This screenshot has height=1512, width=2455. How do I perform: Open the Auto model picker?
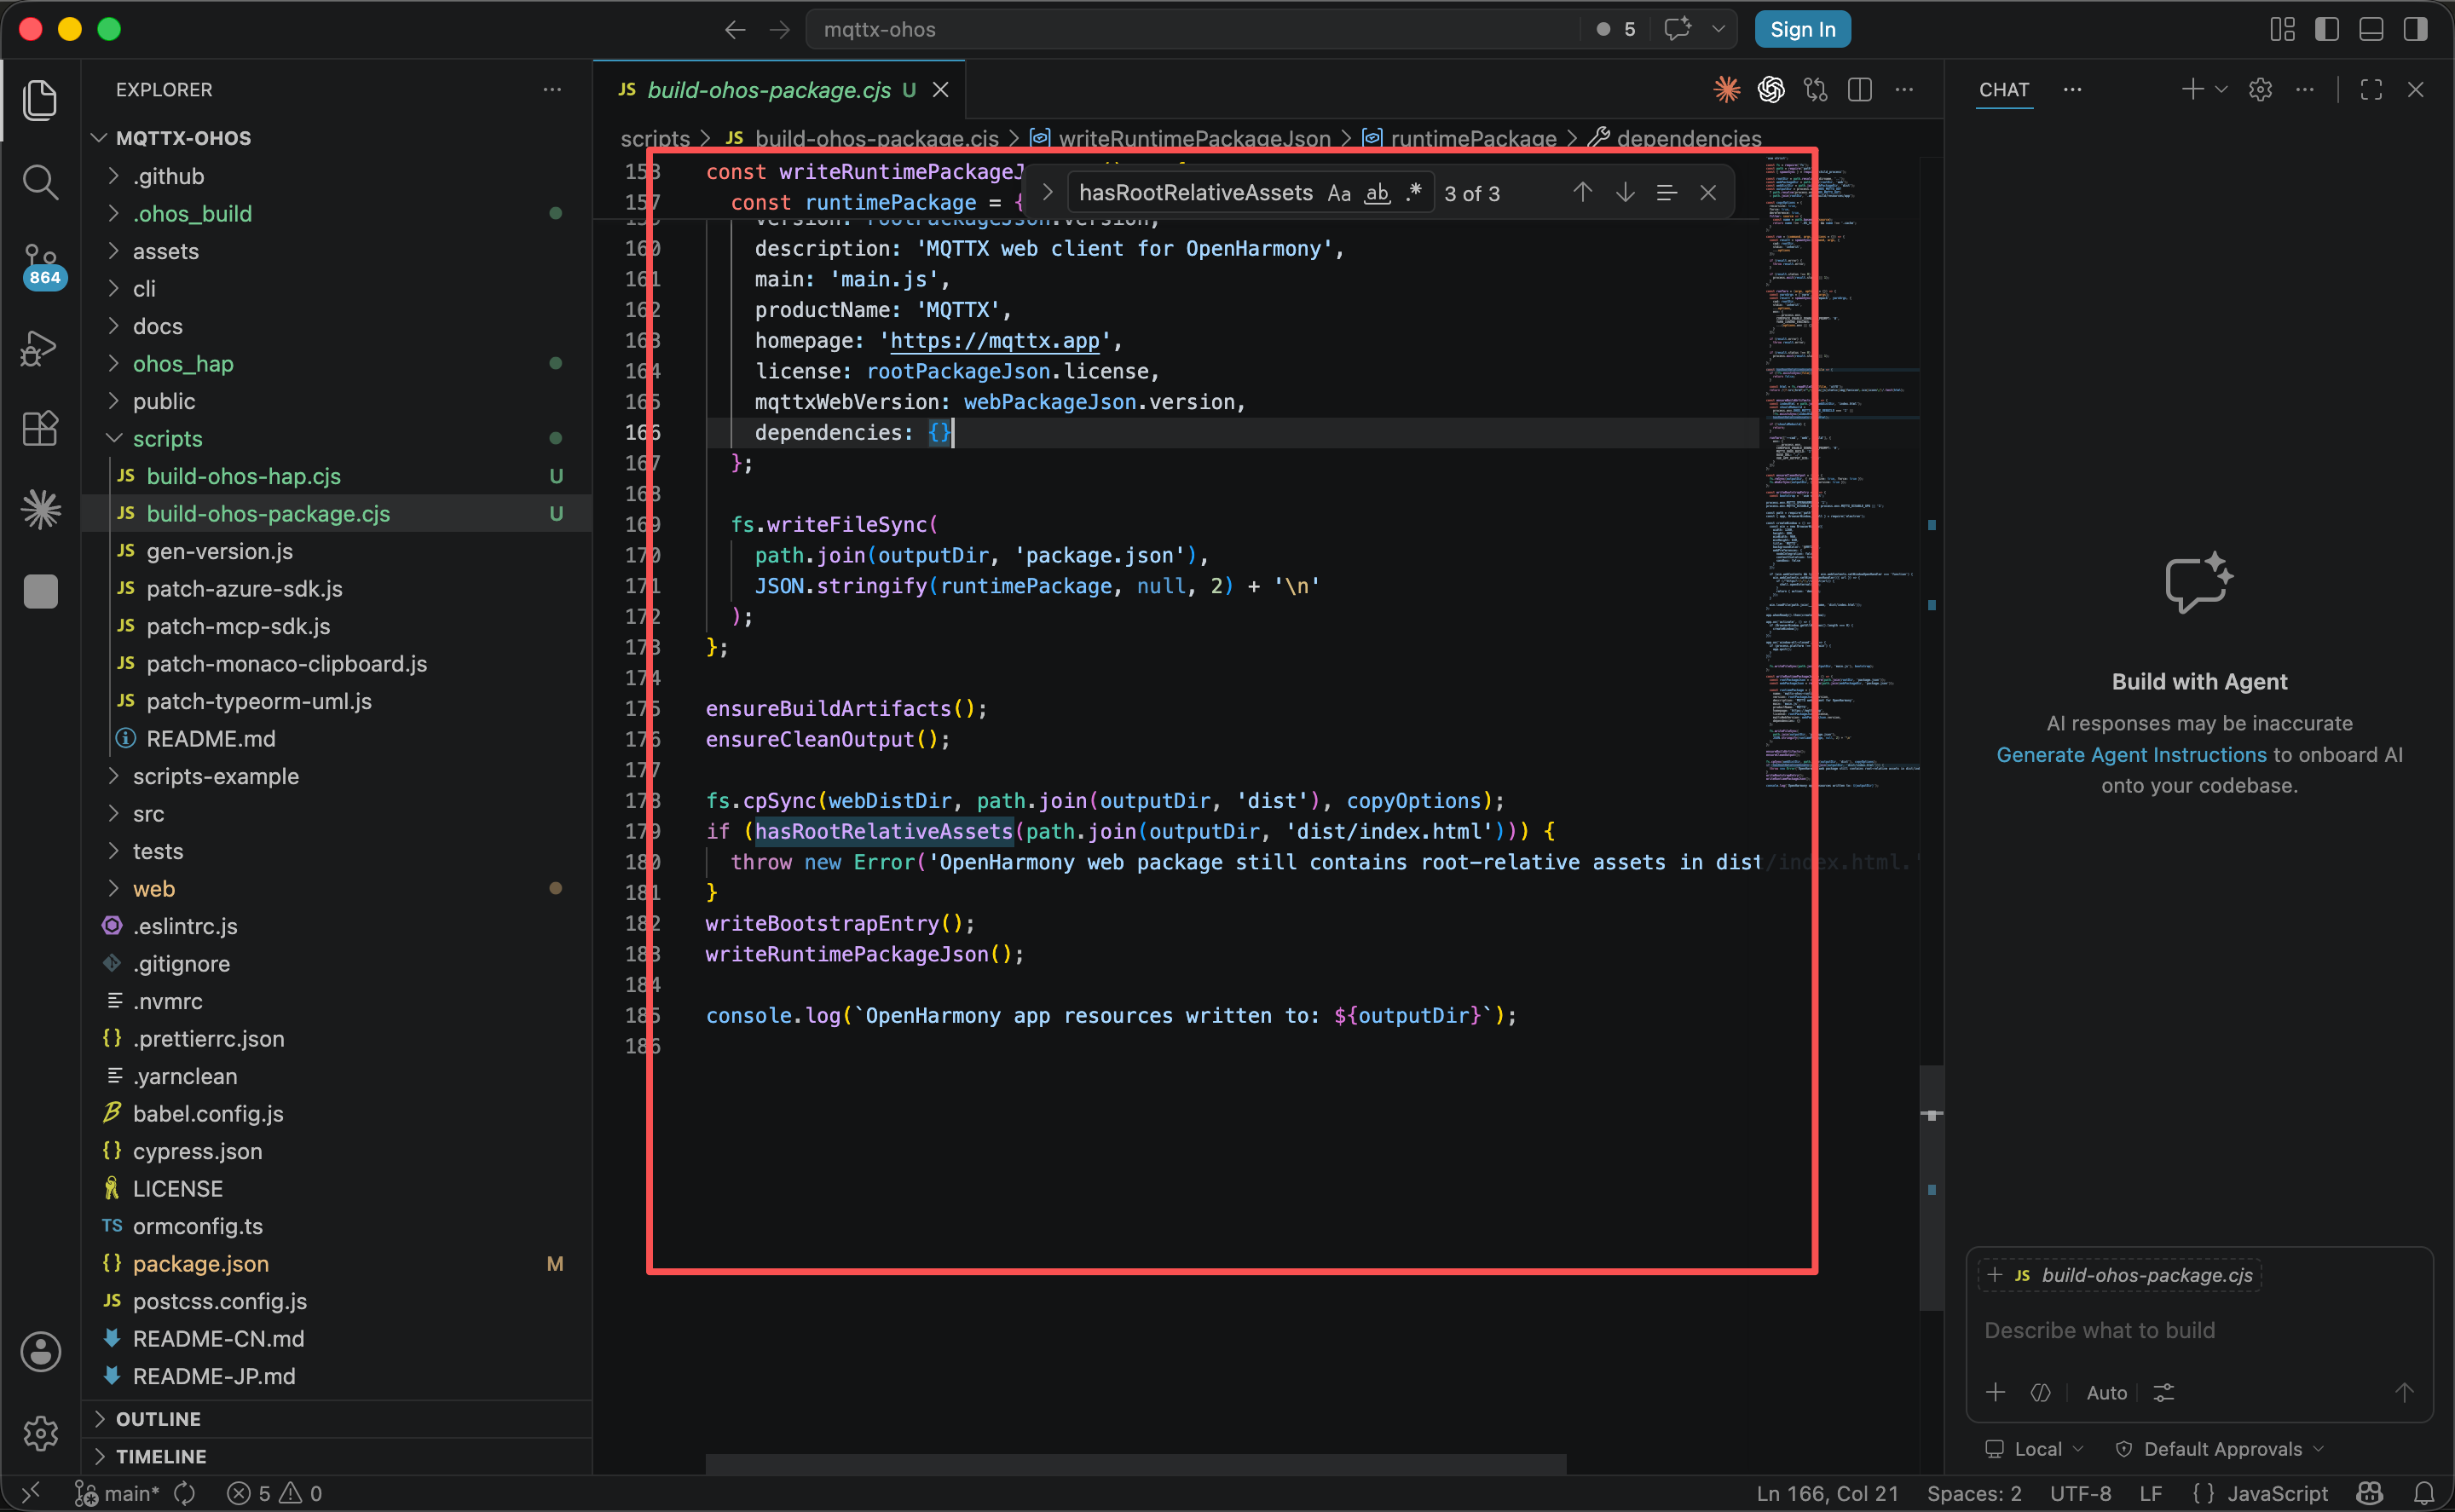(2106, 1392)
